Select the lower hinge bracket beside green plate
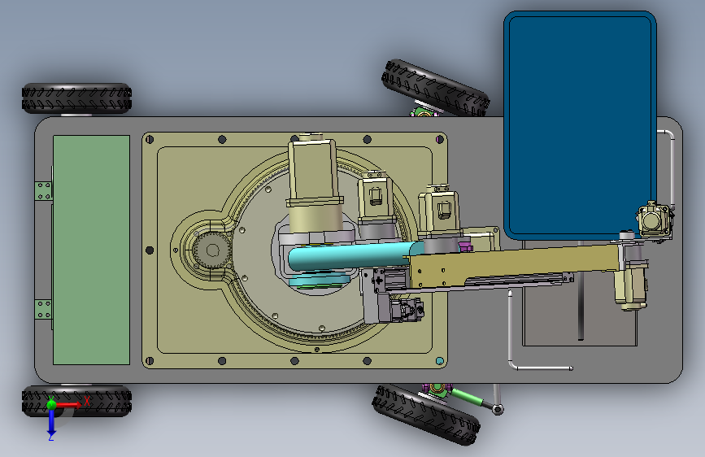 (x=44, y=310)
